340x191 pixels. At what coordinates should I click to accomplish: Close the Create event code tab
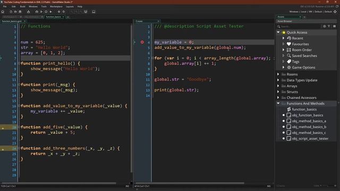158,21
